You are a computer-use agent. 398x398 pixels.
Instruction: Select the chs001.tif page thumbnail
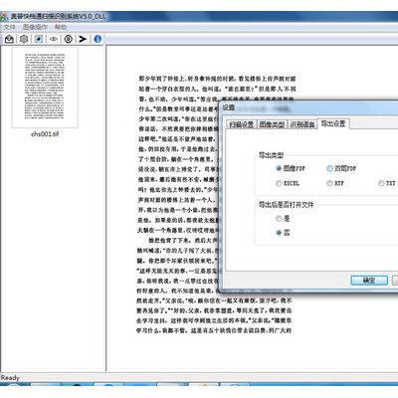pyautogui.click(x=45, y=88)
